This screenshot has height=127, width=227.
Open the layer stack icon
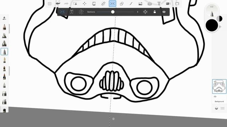point(216,108)
